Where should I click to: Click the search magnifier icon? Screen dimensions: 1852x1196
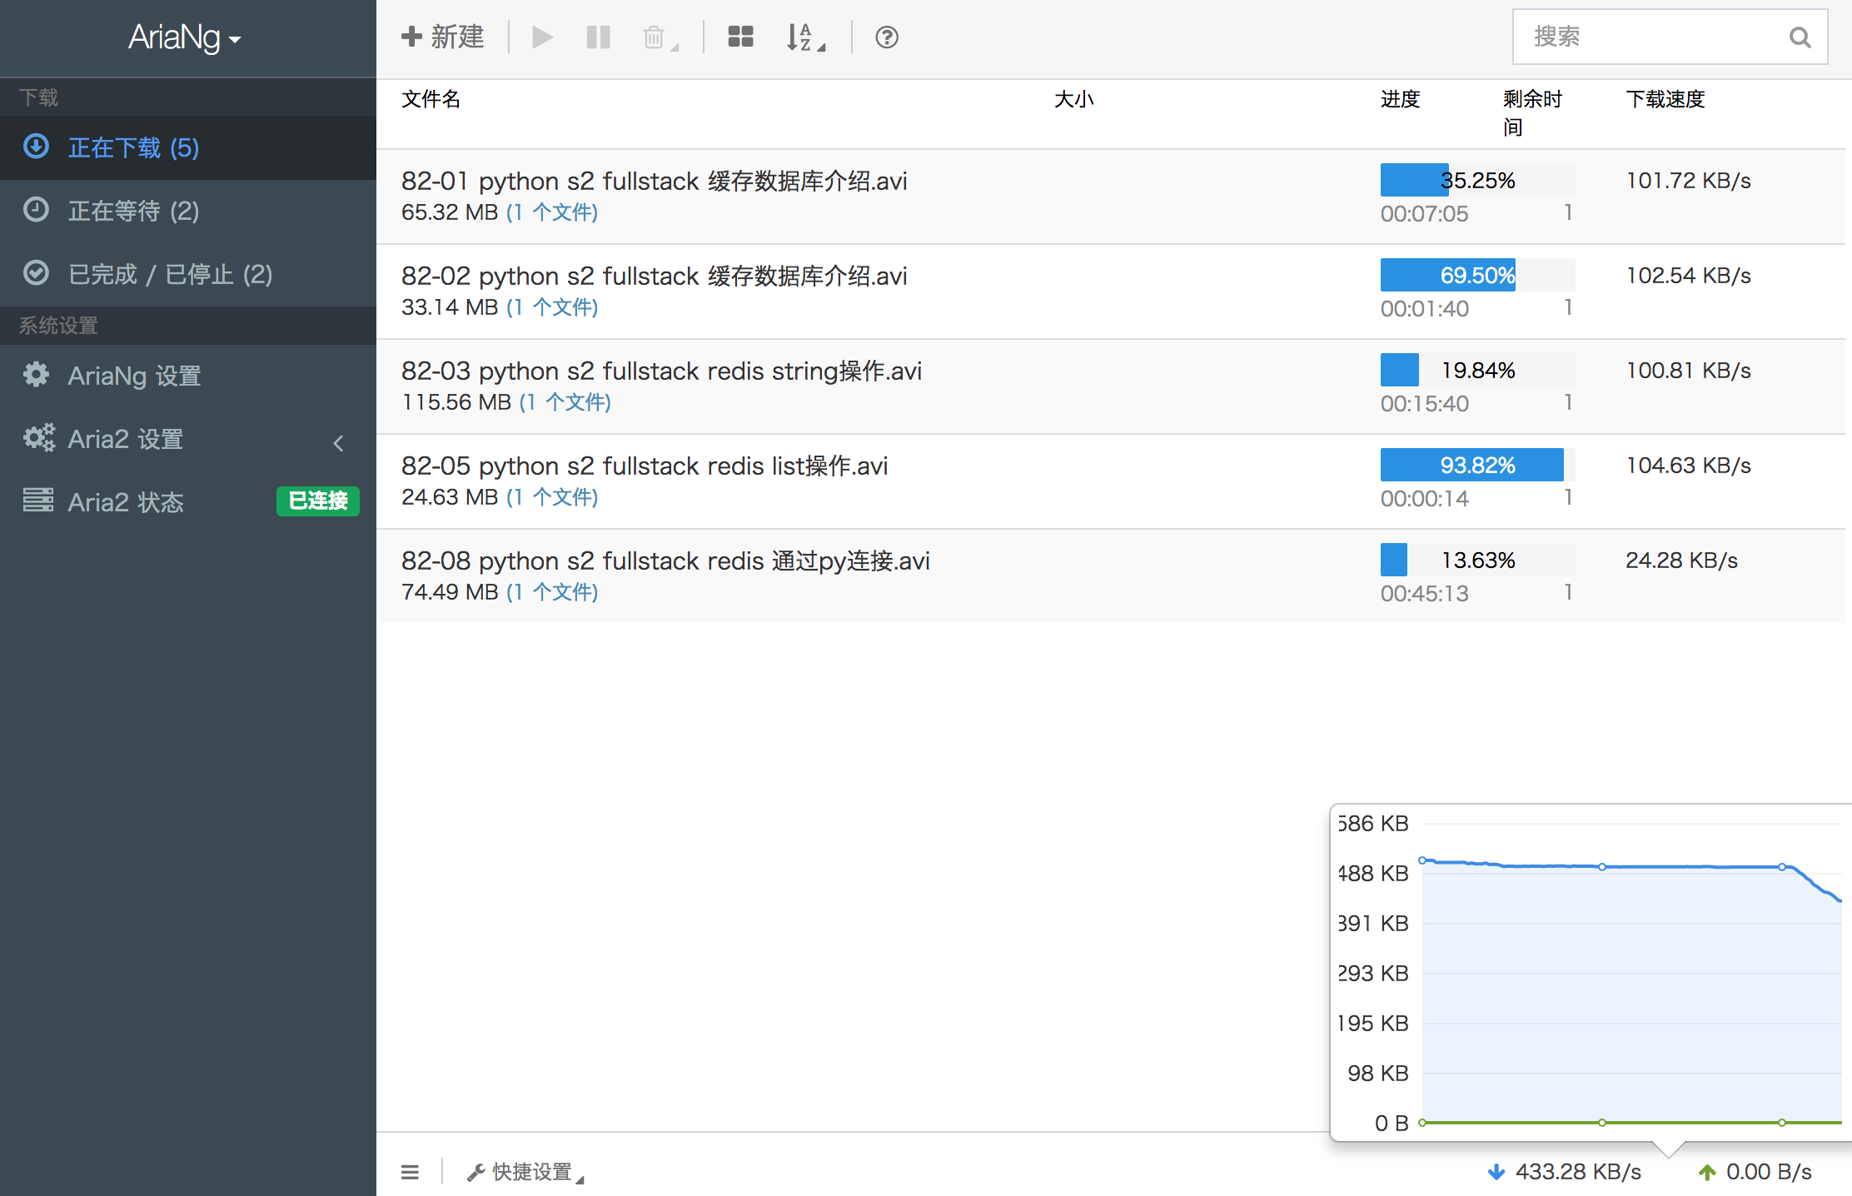pyautogui.click(x=1800, y=37)
